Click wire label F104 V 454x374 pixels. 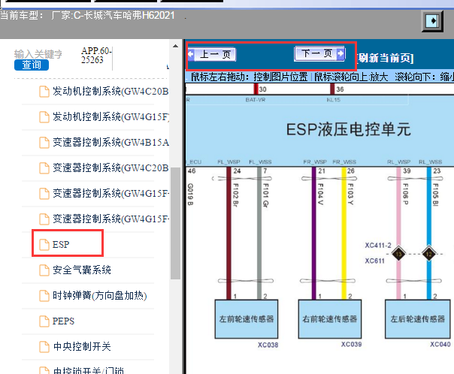[320, 194]
